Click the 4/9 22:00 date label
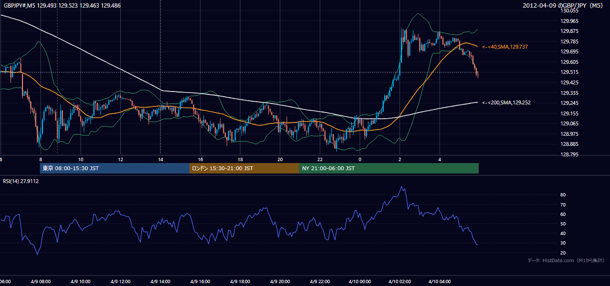Screen dimensions: 610x286 pos(320,281)
